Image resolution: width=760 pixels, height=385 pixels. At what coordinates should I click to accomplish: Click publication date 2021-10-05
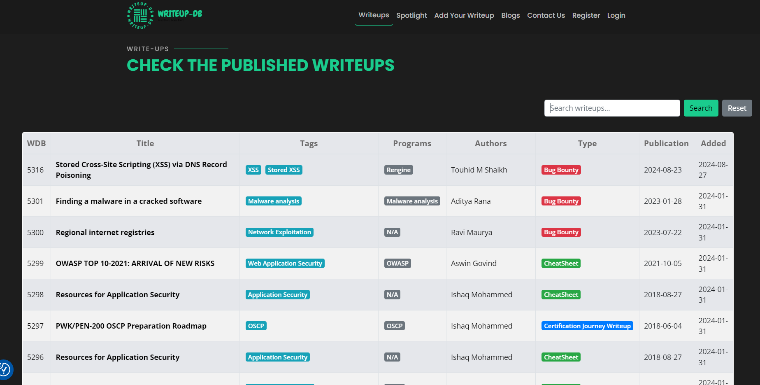pyautogui.click(x=663, y=263)
